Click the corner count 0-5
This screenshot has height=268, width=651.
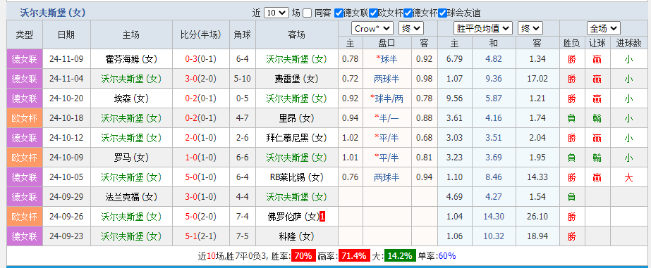click(243, 98)
